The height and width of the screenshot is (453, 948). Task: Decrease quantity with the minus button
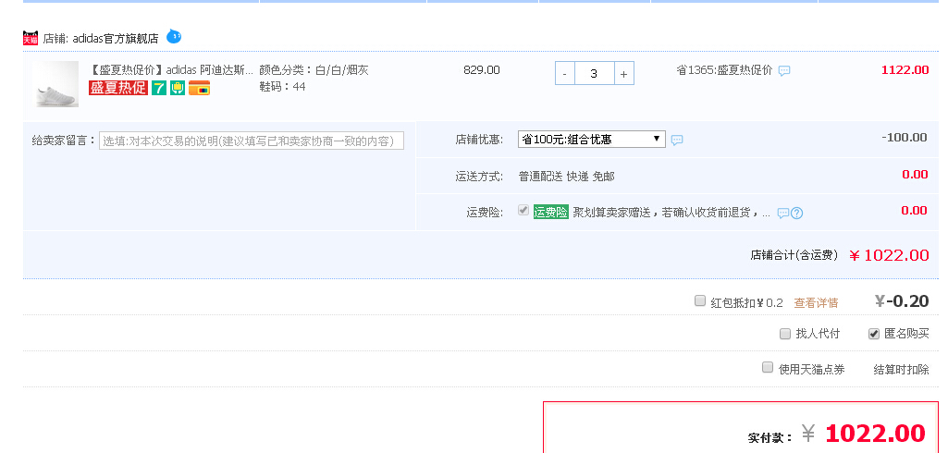coord(565,74)
